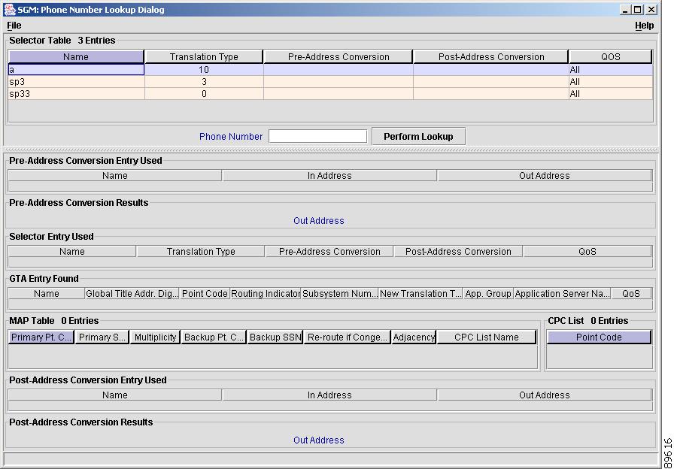The height and width of the screenshot is (469, 674).
Task: Click the Phone Number label
Action: (231, 137)
